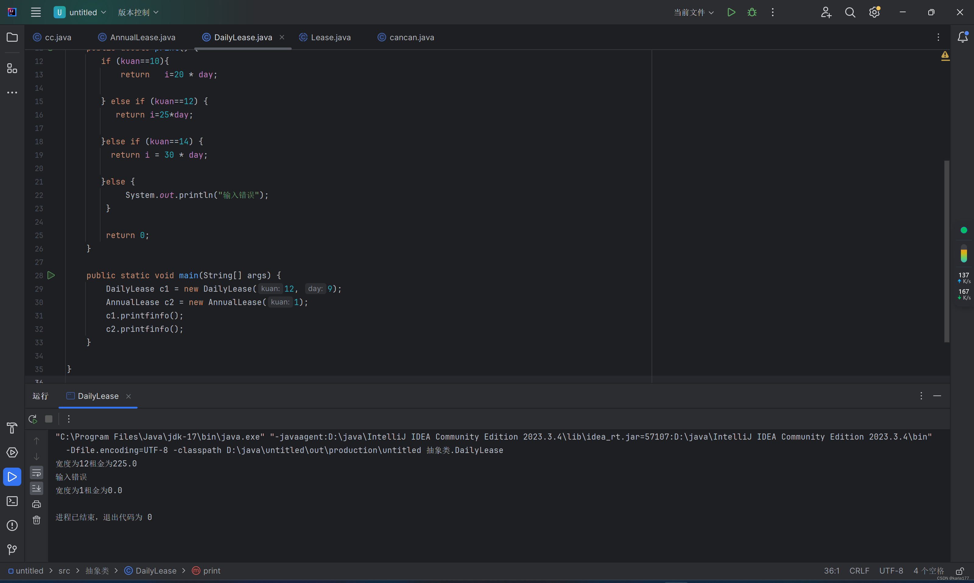The image size is (974, 583).
Task: Click the editor vertical scrollbar thumb
Action: point(947,251)
